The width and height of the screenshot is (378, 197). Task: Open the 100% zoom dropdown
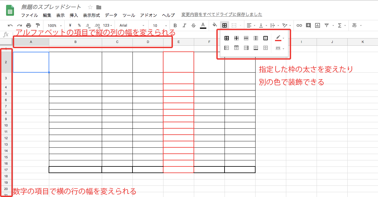tap(55, 25)
